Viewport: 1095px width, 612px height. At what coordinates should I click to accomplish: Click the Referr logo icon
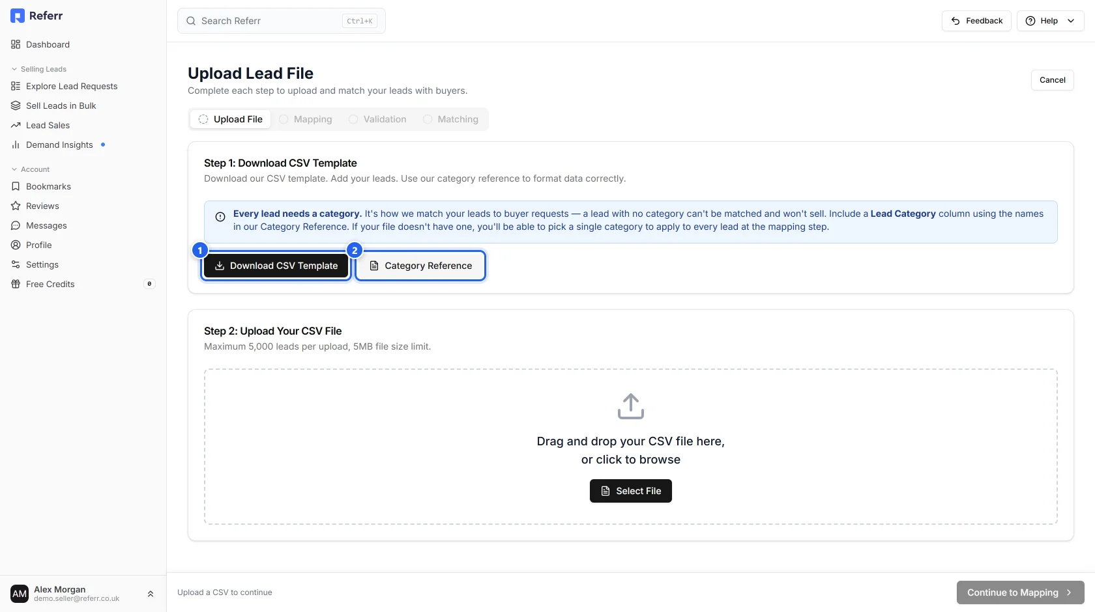click(x=18, y=16)
